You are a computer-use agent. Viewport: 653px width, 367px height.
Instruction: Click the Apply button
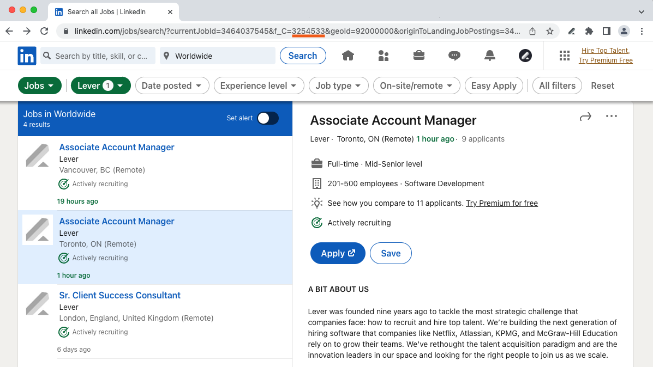click(x=338, y=253)
